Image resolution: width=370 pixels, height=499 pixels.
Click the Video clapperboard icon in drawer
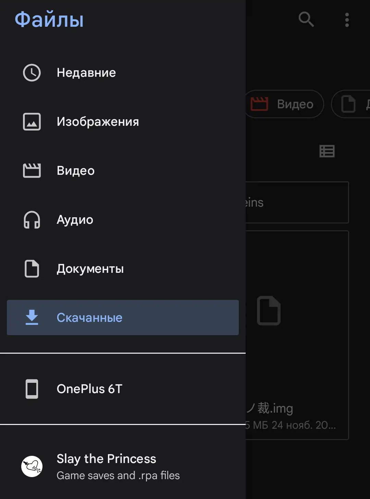click(x=32, y=171)
